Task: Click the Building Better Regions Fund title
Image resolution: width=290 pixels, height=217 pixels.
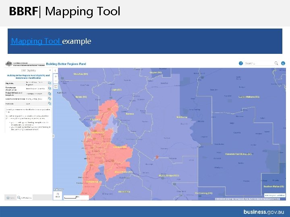Action: coord(66,64)
